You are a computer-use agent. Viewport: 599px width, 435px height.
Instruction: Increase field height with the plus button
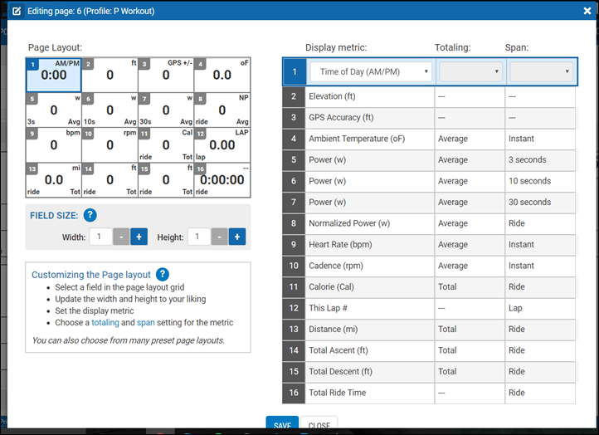pyautogui.click(x=237, y=237)
